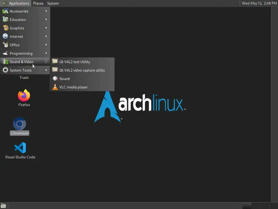Viewport: 278px width, 209px height.
Task: Launch Qt V4L2 video capture utility entry
Action: click(82, 70)
